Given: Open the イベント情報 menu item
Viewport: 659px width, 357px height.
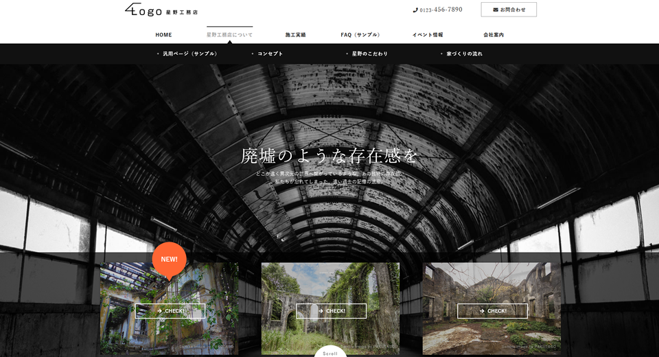Looking at the screenshot, I should (x=428, y=35).
